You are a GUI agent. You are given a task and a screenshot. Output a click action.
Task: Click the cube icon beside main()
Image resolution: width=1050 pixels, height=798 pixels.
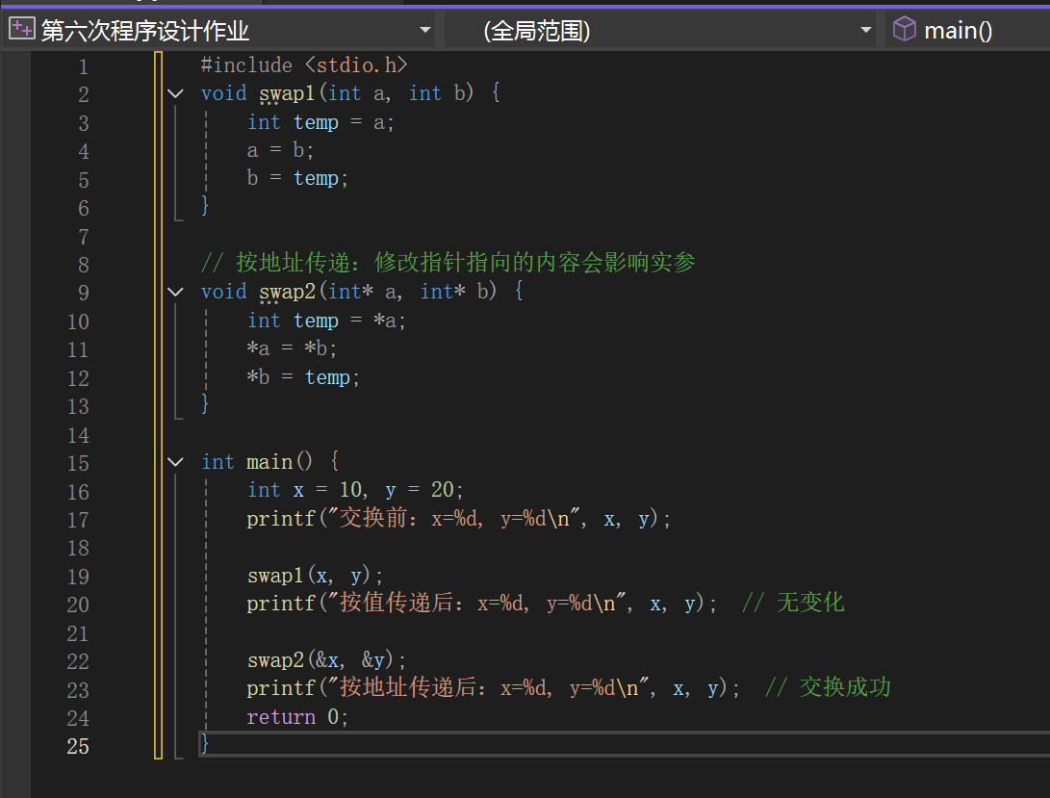904,29
